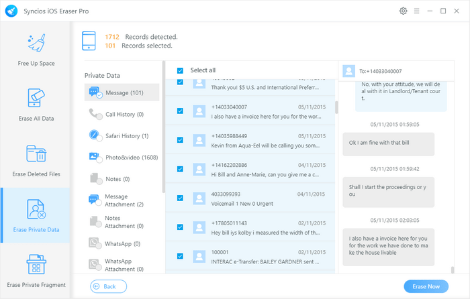This screenshot has width=470, height=299.
Task: Toggle the Photo&video selection circle
Action: tap(99, 160)
